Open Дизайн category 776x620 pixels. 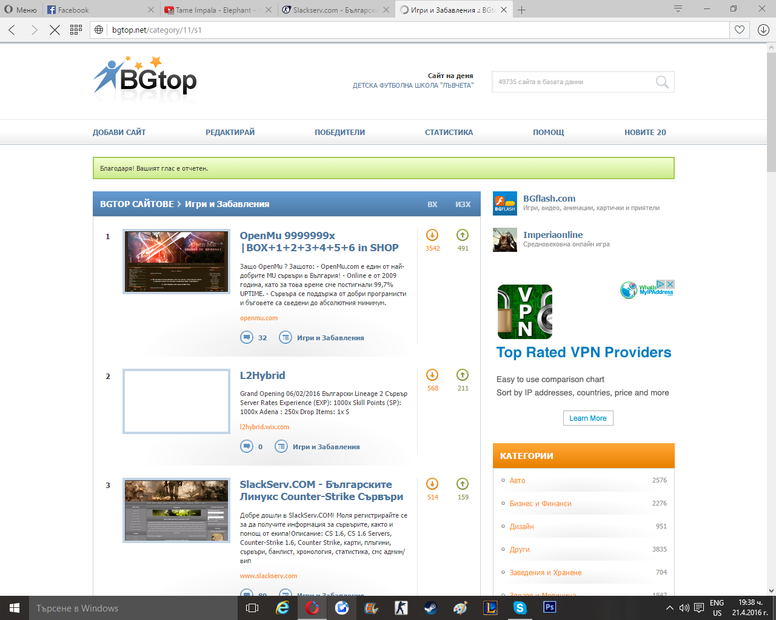tap(521, 526)
